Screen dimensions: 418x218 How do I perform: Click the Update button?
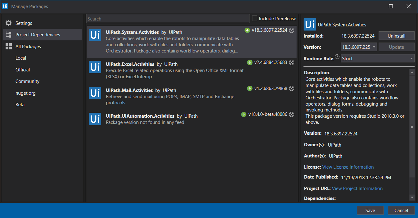[397, 47]
